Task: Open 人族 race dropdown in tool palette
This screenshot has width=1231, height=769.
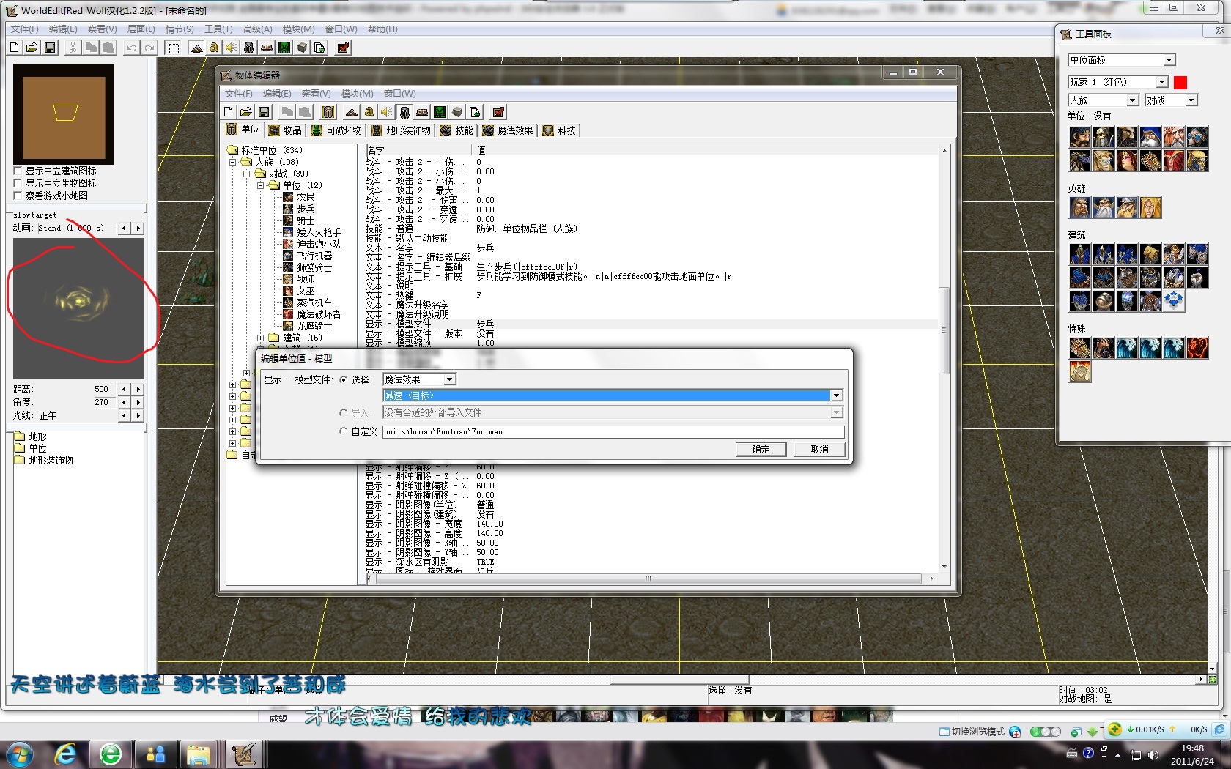Action: [1132, 100]
